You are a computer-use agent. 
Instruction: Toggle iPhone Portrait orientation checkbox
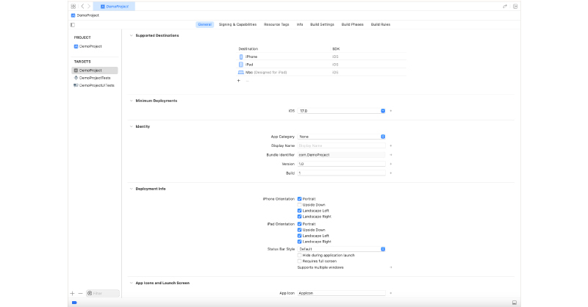tap(300, 199)
